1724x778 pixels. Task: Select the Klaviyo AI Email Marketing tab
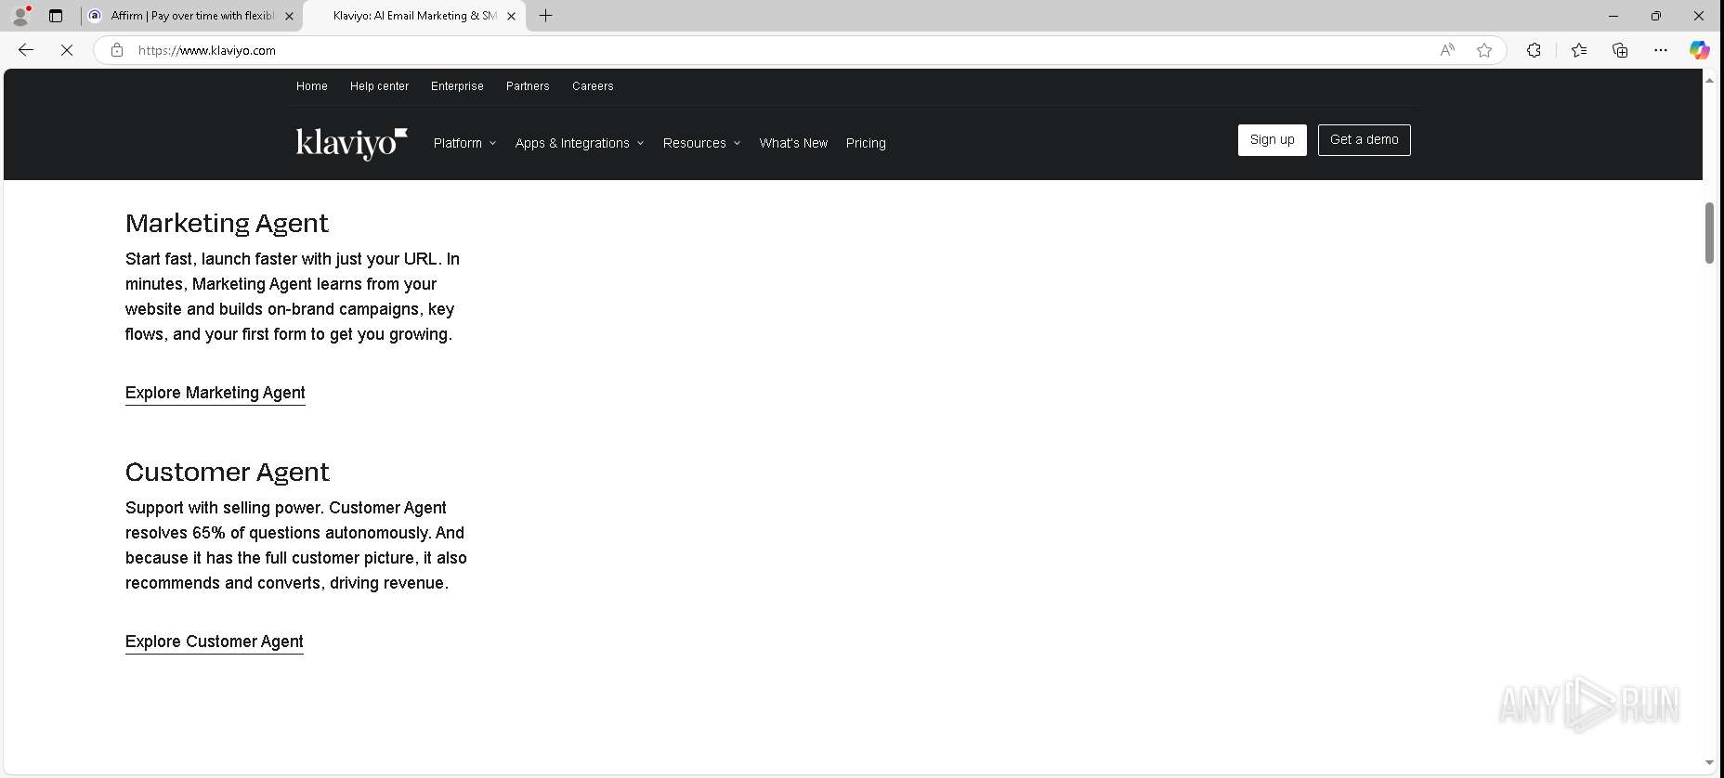point(415,16)
